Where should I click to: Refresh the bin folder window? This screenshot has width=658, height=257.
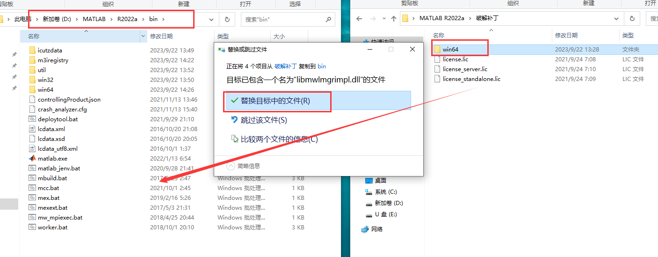coord(227,19)
